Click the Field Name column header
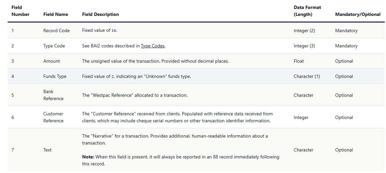This screenshot has height=173, width=386. [x=55, y=14]
